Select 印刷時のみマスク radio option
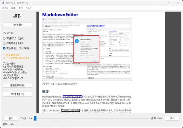This screenshot has width=183, height=128. [13, 43]
